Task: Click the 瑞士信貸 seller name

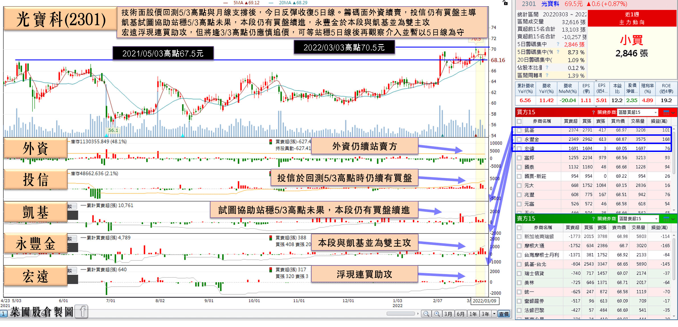Action: (534, 273)
